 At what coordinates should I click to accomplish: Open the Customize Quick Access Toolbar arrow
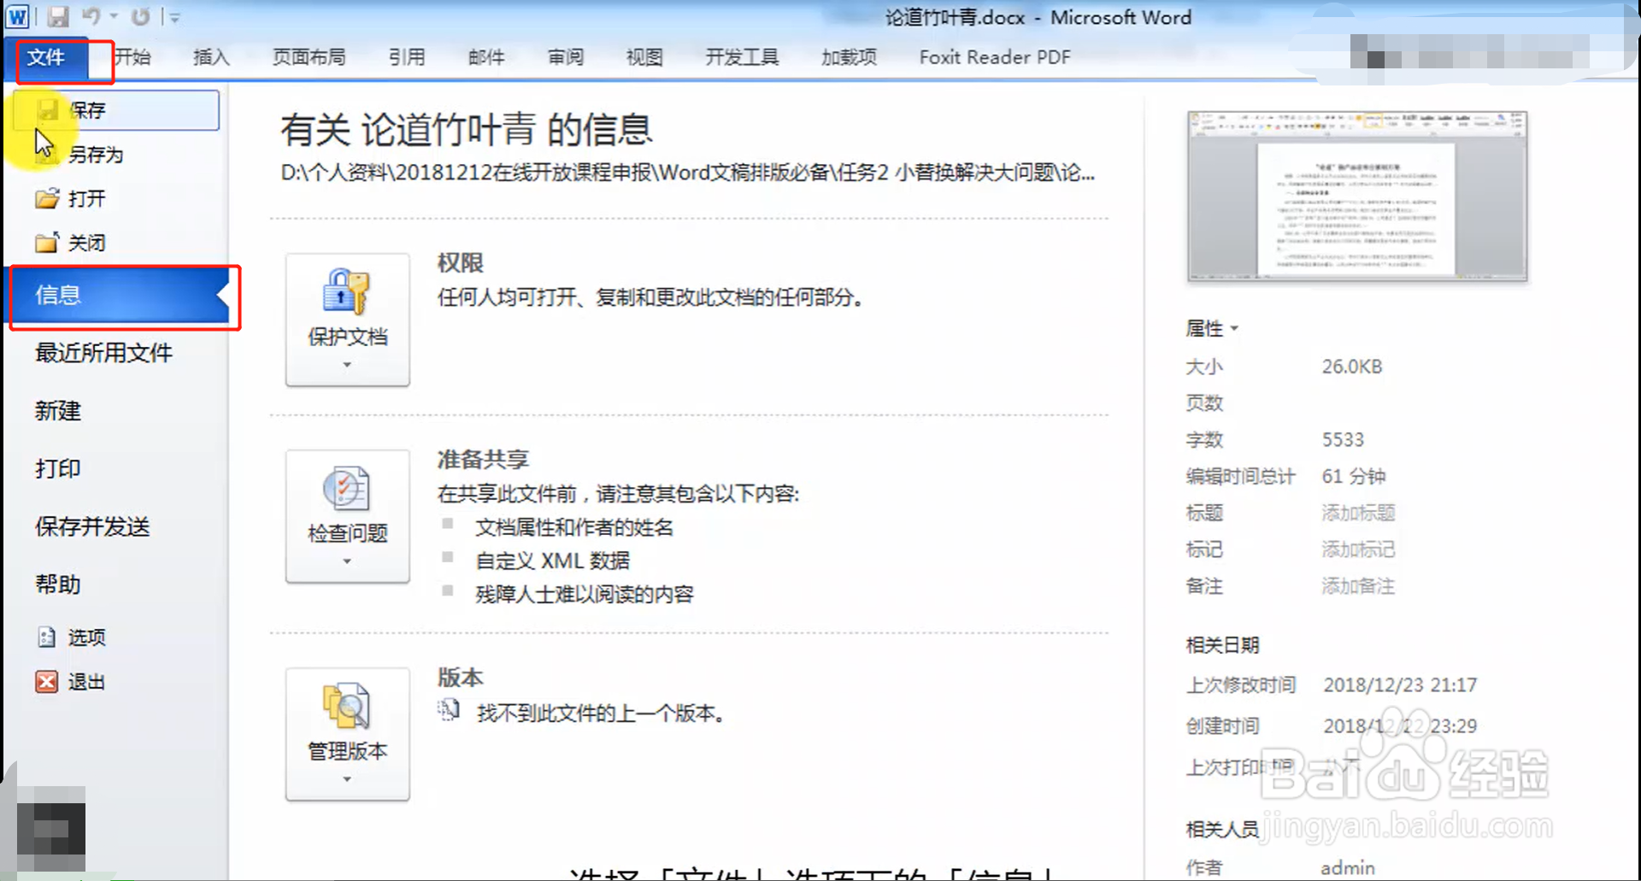(174, 17)
